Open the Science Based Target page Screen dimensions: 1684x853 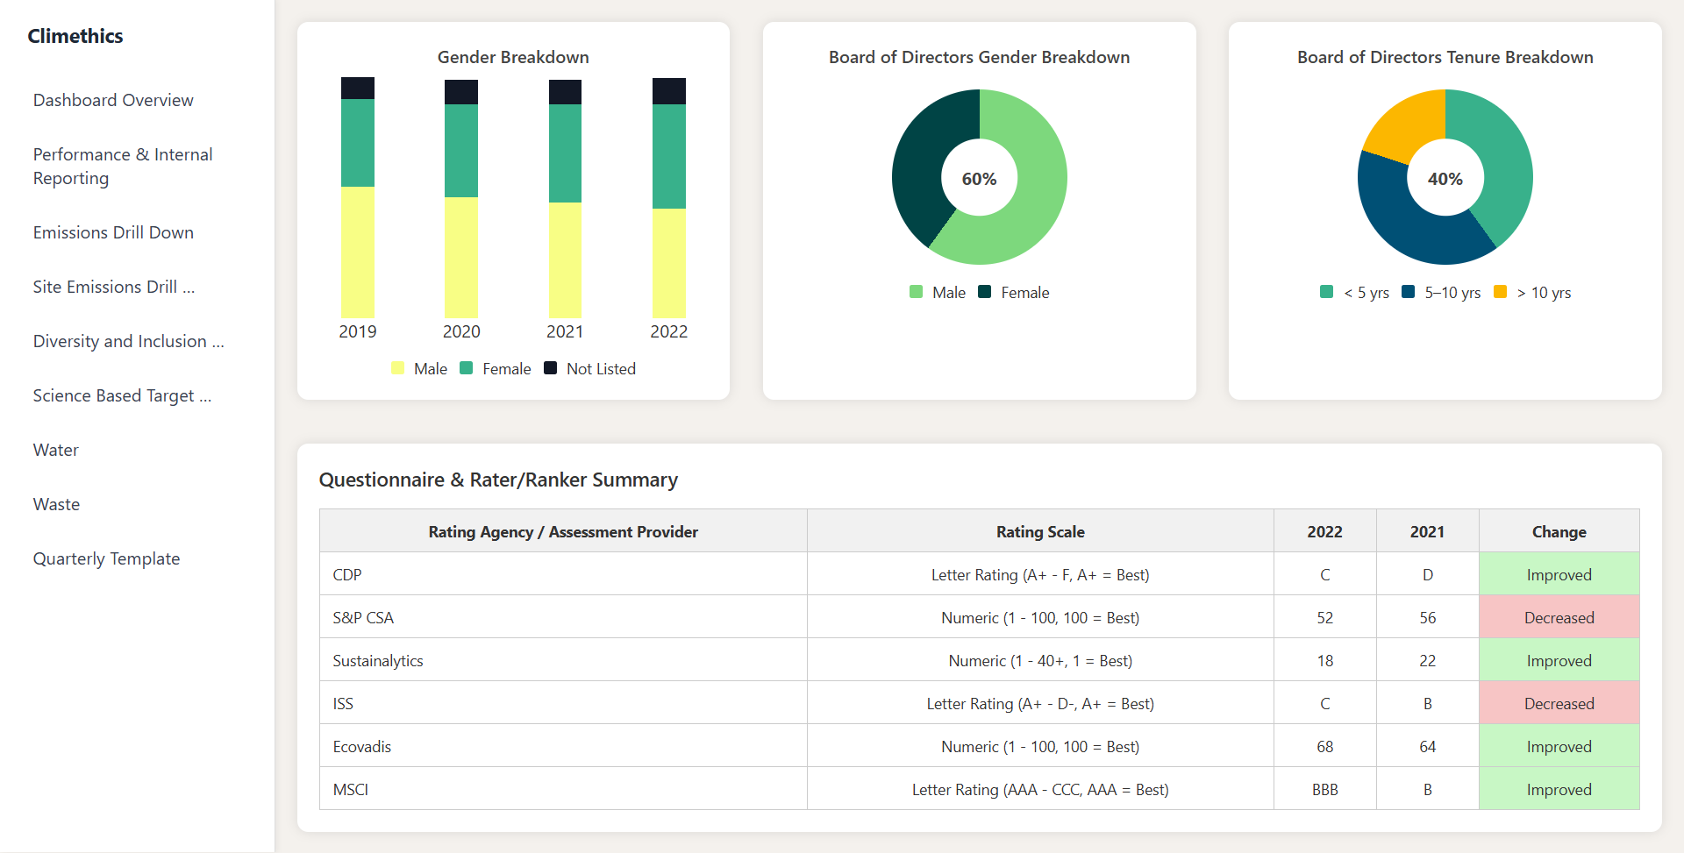[x=122, y=395]
